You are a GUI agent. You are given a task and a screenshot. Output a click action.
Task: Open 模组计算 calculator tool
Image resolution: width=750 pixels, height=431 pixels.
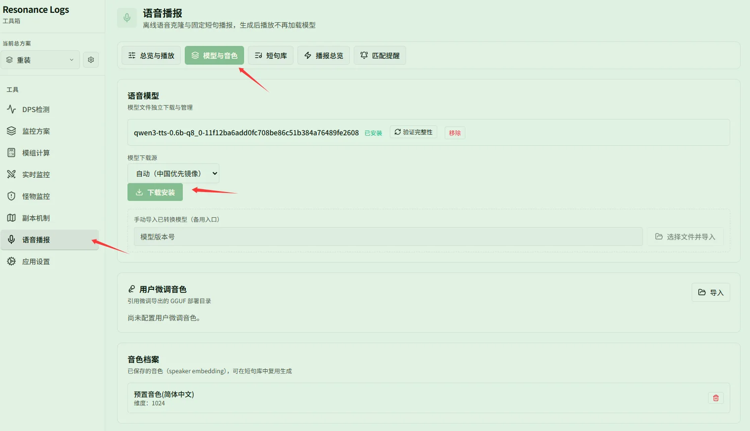tap(49, 153)
